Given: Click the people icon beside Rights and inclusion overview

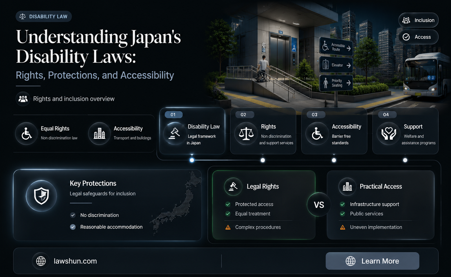Looking at the screenshot, I should (x=23, y=99).
